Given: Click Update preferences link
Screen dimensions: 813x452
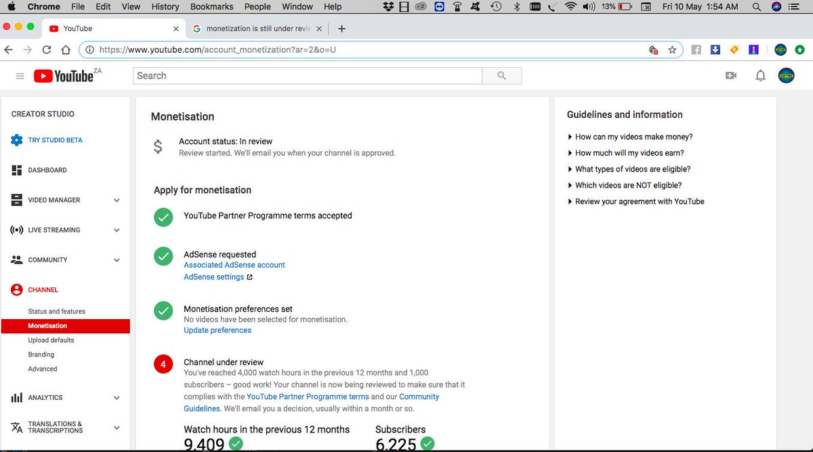Looking at the screenshot, I should (x=217, y=331).
